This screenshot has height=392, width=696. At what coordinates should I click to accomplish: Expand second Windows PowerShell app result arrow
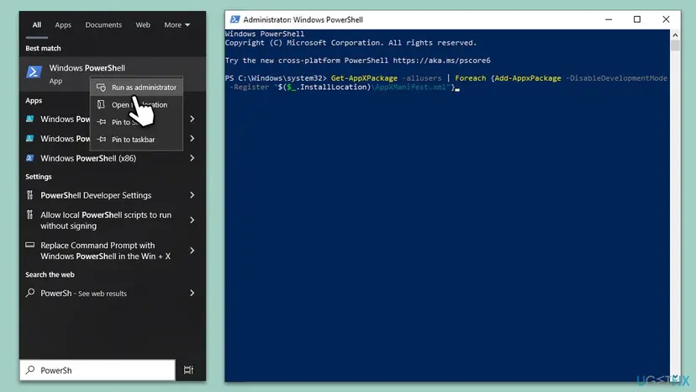192,139
